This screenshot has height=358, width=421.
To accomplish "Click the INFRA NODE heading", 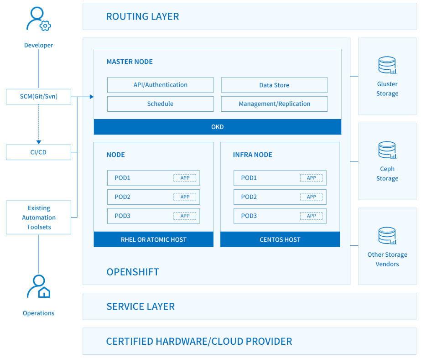I will [253, 155].
